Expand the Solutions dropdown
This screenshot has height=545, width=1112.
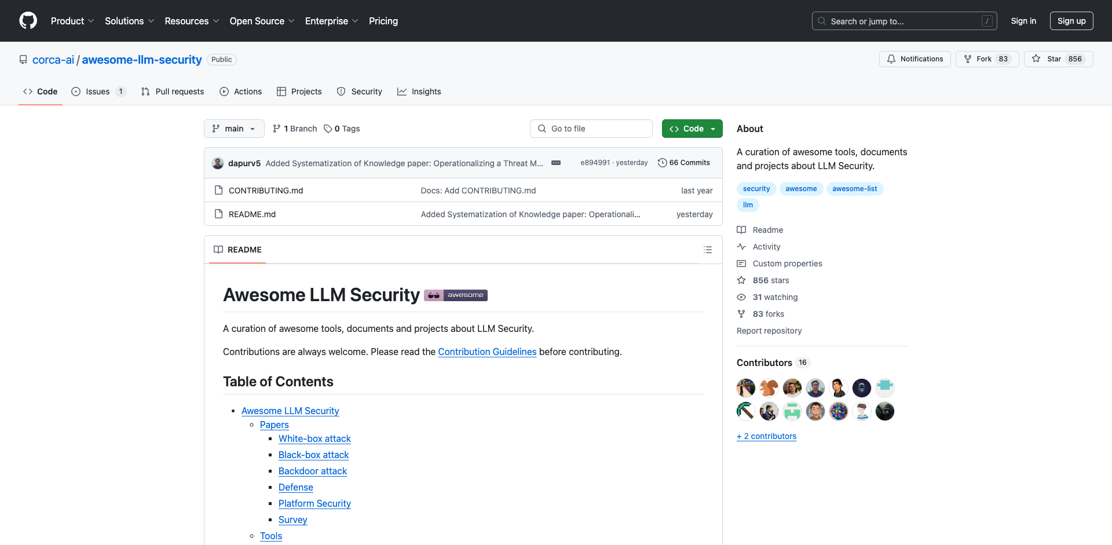(129, 21)
